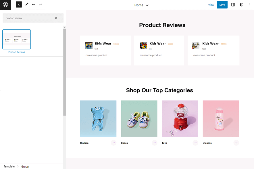This screenshot has height=169, width=254.
Task: Save the current template changes
Action: click(222, 5)
